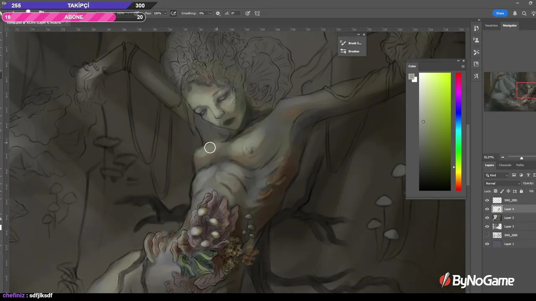Open the Glyphs panel icon
The image size is (536, 301).
[x=476, y=76]
